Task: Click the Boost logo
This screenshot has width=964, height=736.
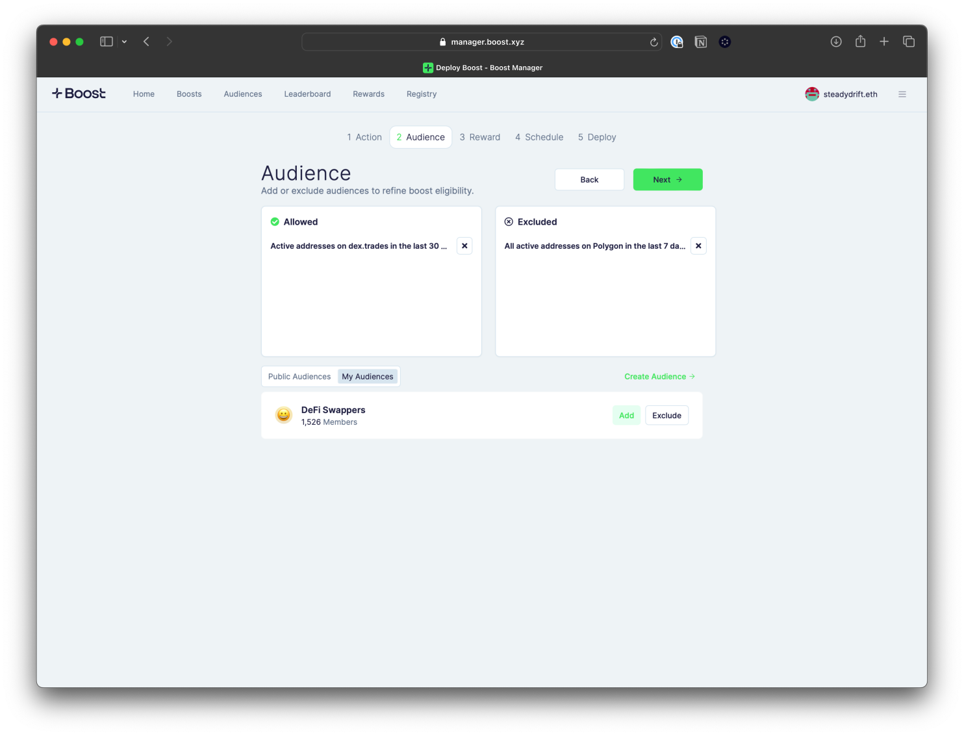Action: pyautogui.click(x=78, y=94)
